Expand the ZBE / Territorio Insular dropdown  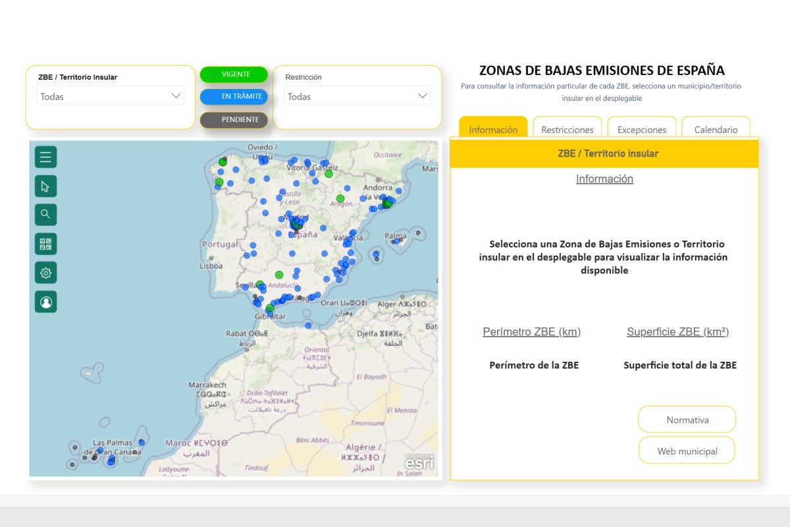click(110, 96)
